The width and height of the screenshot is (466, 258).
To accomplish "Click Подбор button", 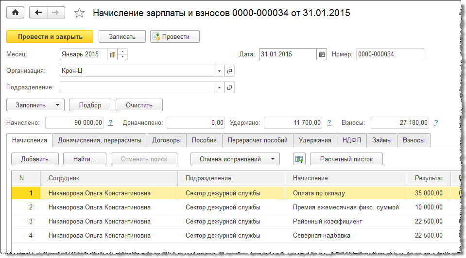I will pyautogui.click(x=90, y=105).
